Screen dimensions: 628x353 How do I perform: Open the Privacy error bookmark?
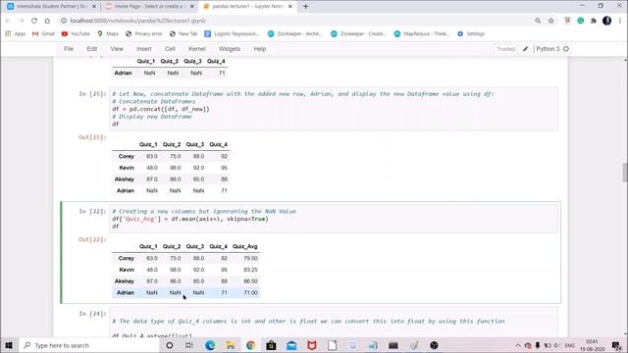pyautogui.click(x=144, y=34)
